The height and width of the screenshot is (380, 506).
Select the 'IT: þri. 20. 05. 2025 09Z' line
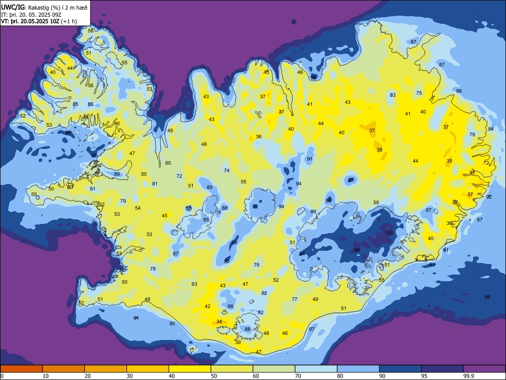coord(31,15)
